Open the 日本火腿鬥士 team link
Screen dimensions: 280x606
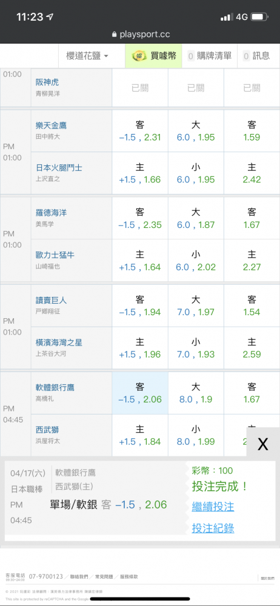coord(59,168)
